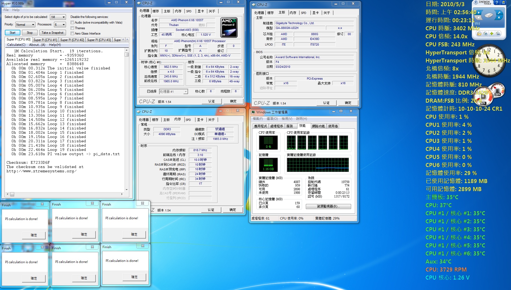Enable the Audio service checkbox in Hyper PI

pos(72,23)
